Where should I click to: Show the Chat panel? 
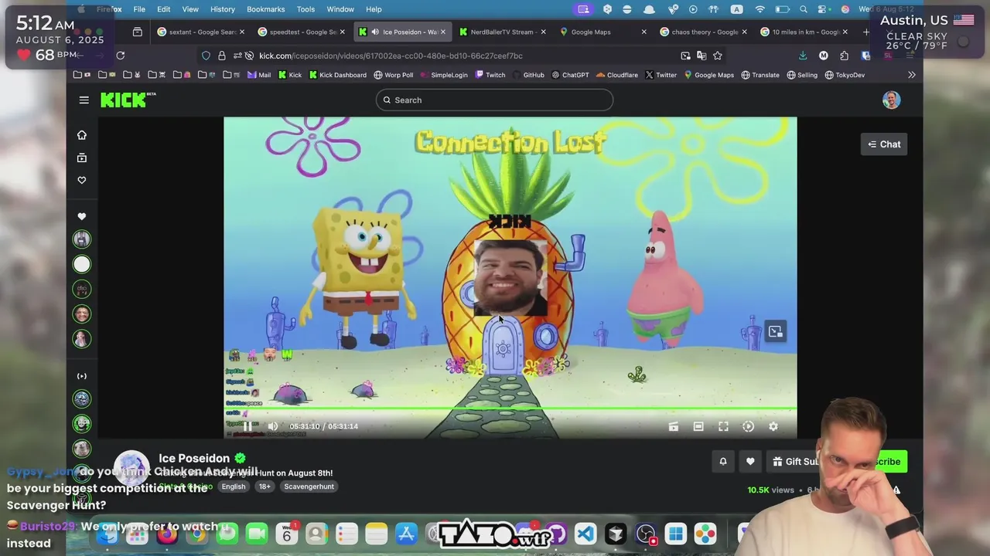tap(884, 144)
